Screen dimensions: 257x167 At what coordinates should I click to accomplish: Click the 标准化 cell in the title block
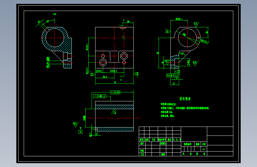click(x=163, y=143)
